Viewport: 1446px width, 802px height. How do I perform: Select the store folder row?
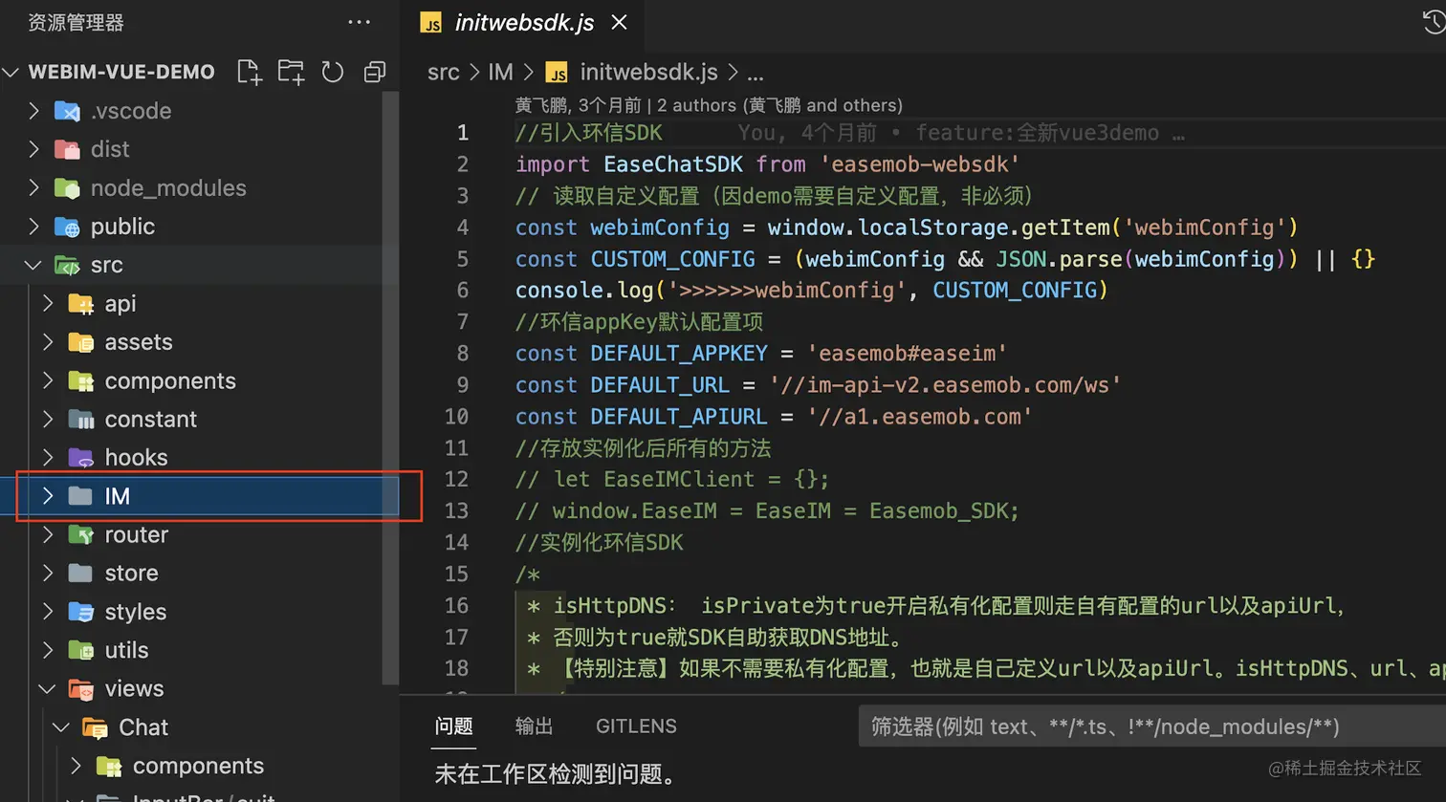pyautogui.click(x=199, y=574)
